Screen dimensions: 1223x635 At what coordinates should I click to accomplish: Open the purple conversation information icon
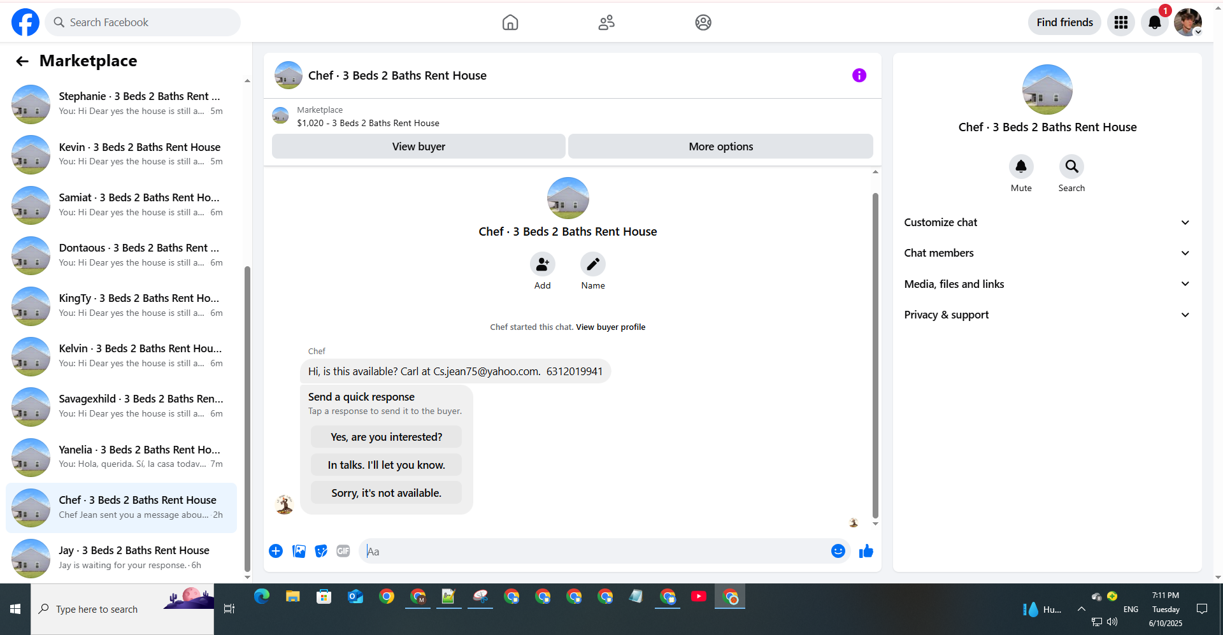[x=859, y=75]
